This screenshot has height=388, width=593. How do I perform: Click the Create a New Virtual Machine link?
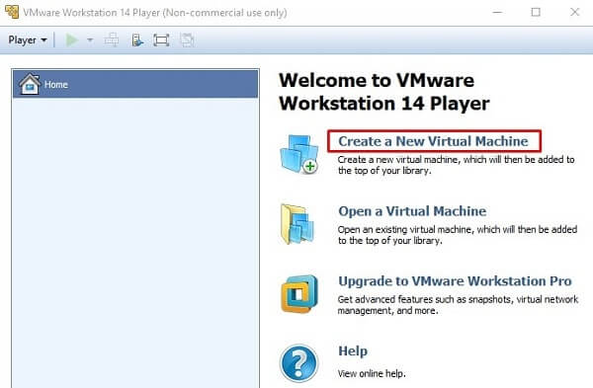(433, 141)
